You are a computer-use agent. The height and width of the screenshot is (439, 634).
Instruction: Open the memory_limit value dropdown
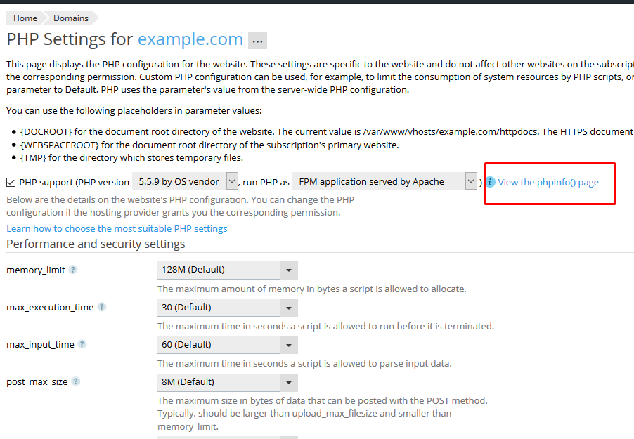[x=288, y=270]
